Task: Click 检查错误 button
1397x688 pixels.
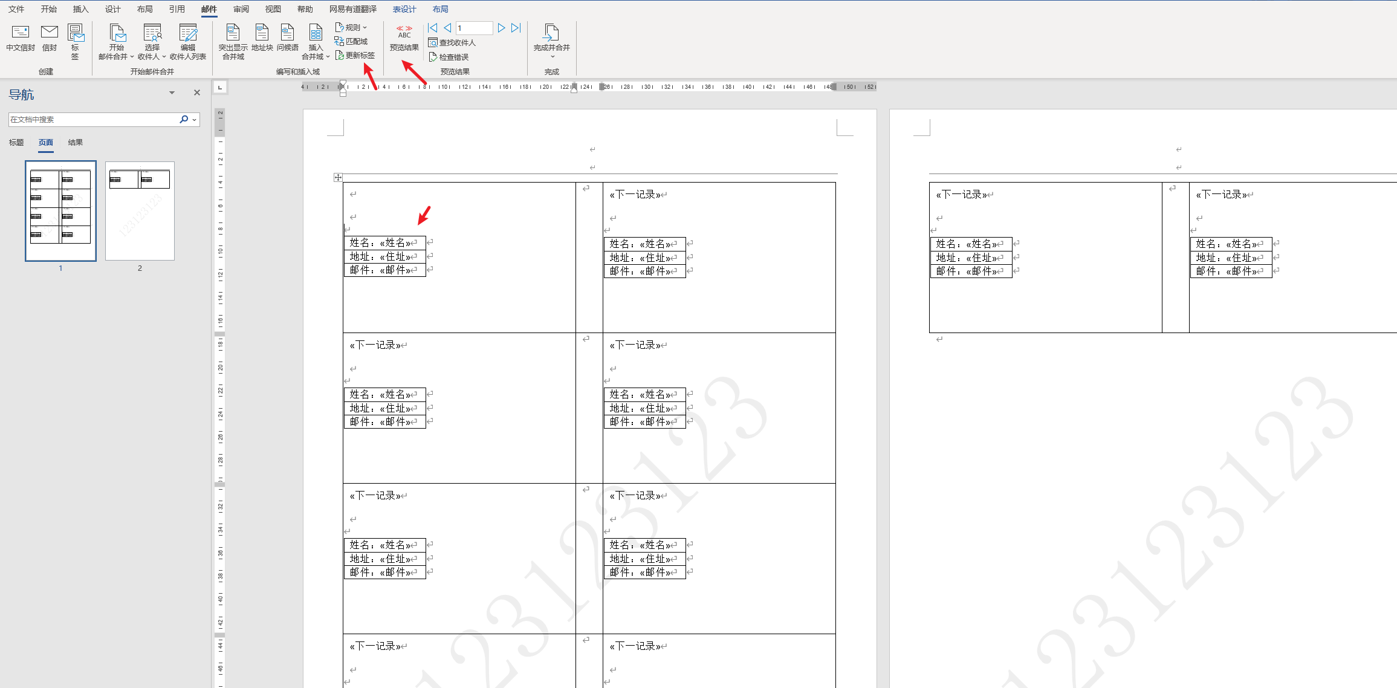Action: (x=449, y=57)
